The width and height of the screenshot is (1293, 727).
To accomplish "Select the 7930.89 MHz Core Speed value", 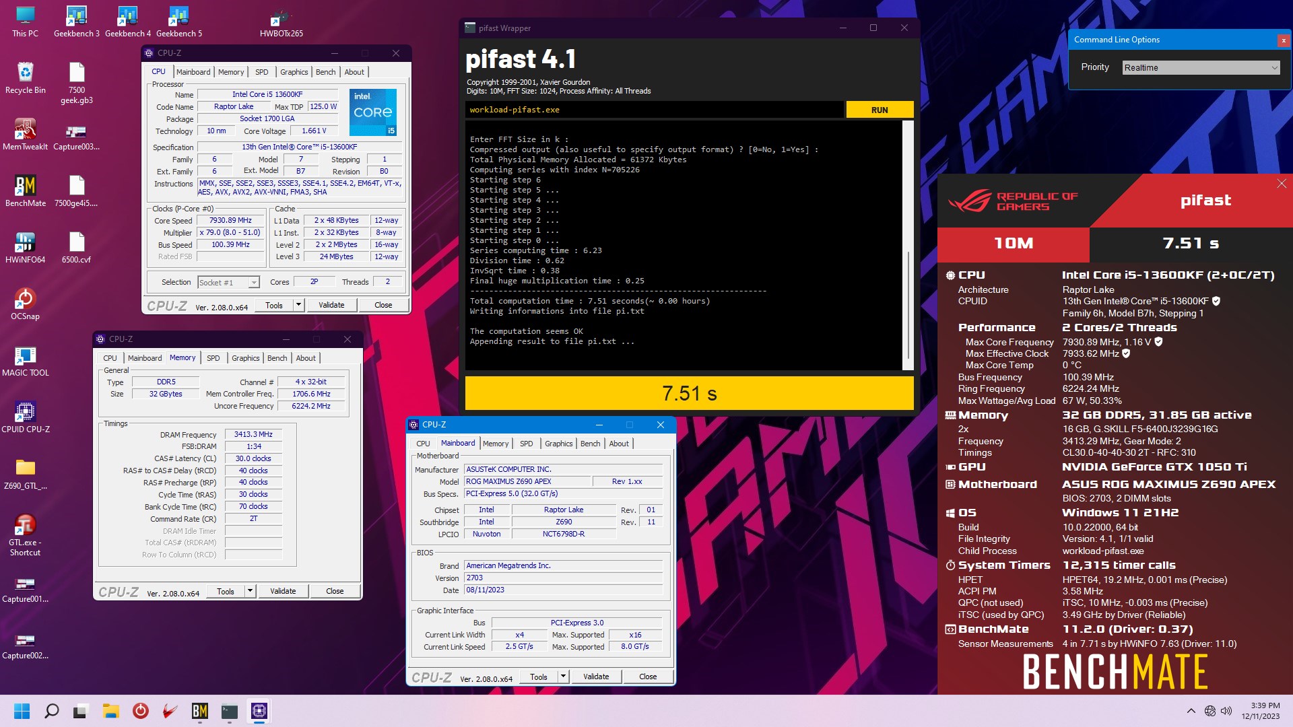I will [x=230, y=221].
